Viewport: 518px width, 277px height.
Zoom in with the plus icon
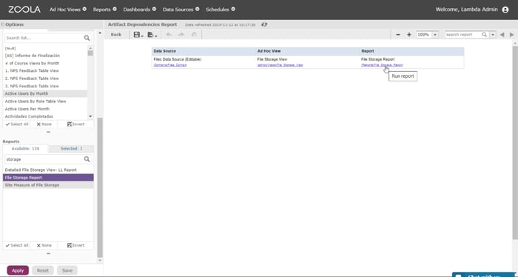[409, 35]
